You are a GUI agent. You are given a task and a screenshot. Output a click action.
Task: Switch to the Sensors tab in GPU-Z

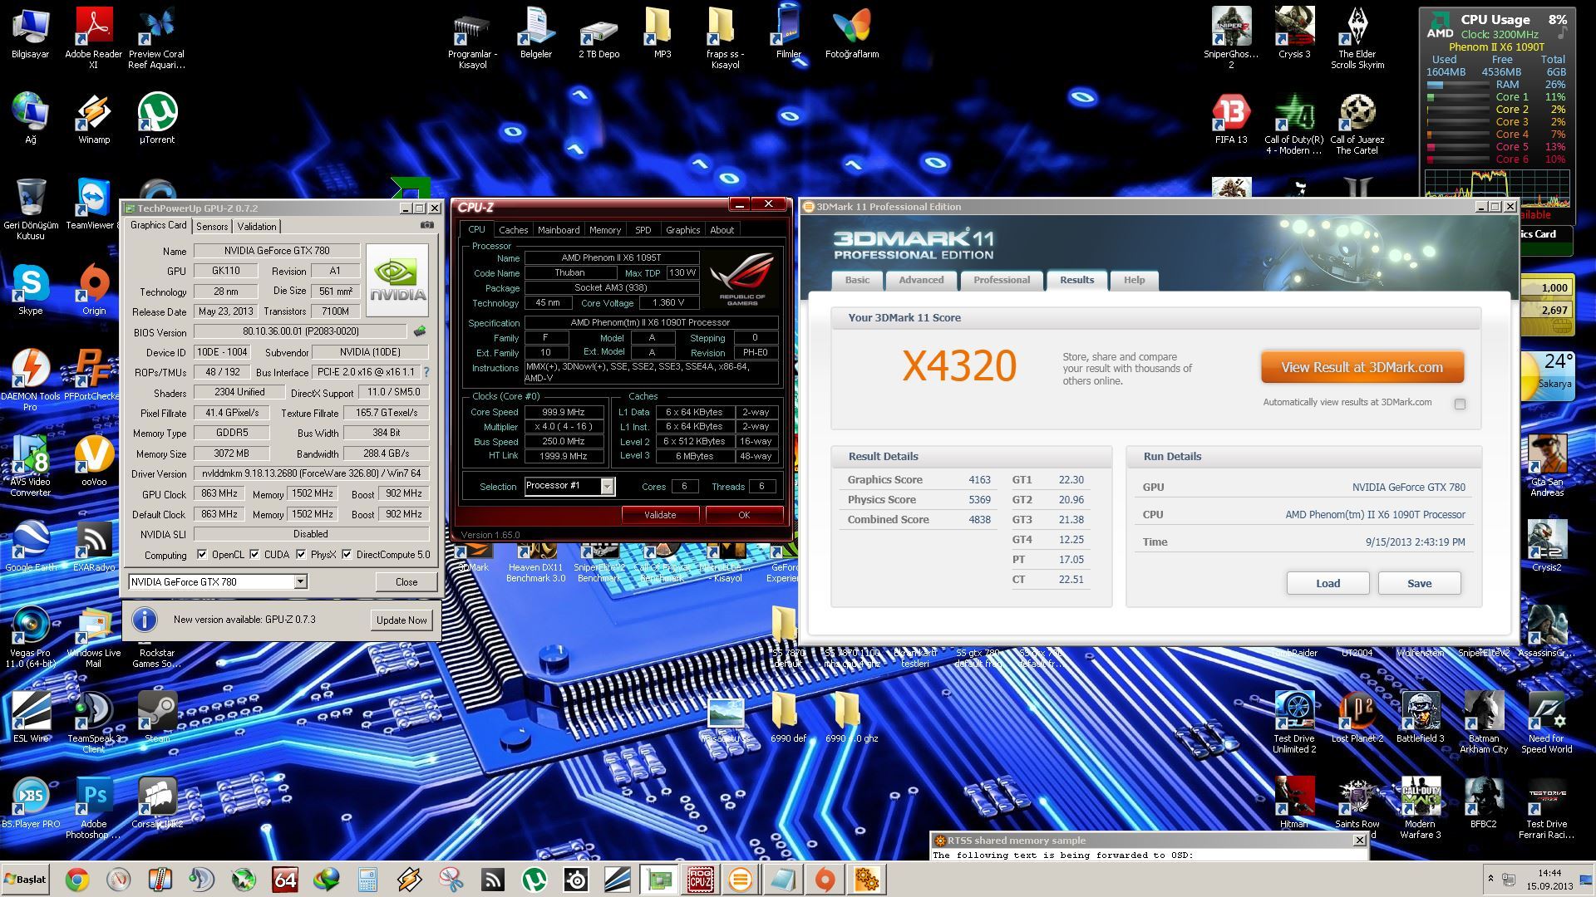[212, 227]
